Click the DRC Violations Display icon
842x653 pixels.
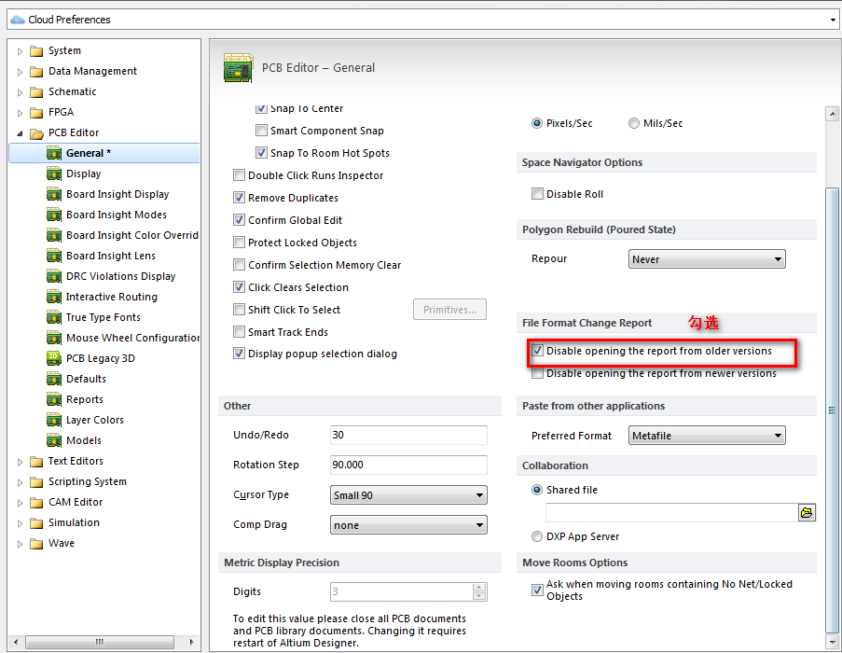54,276
